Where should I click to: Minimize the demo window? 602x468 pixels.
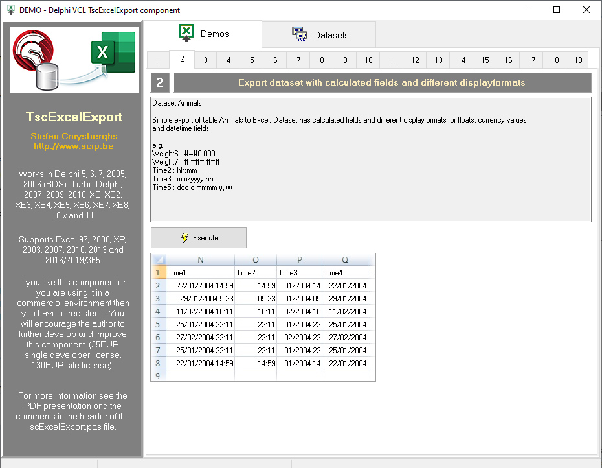point(528,10)
